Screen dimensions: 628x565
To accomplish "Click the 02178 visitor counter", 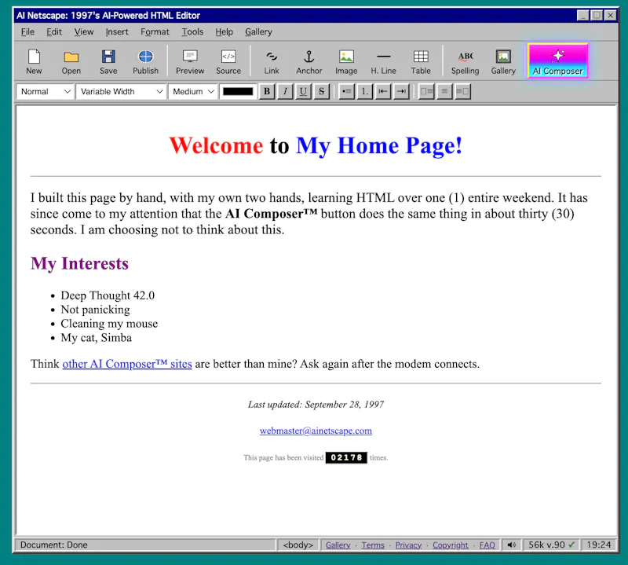I will [346, 457].
